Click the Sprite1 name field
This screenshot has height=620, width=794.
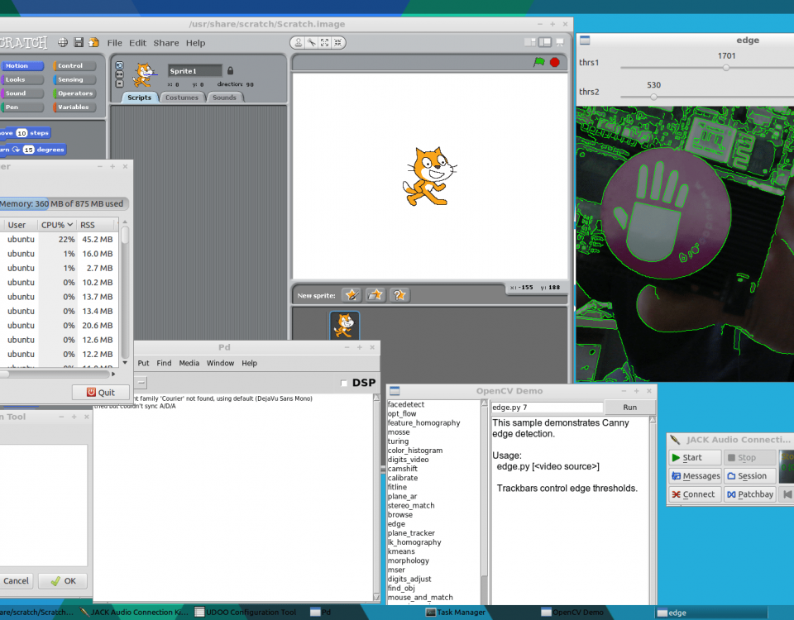[195, 71]
